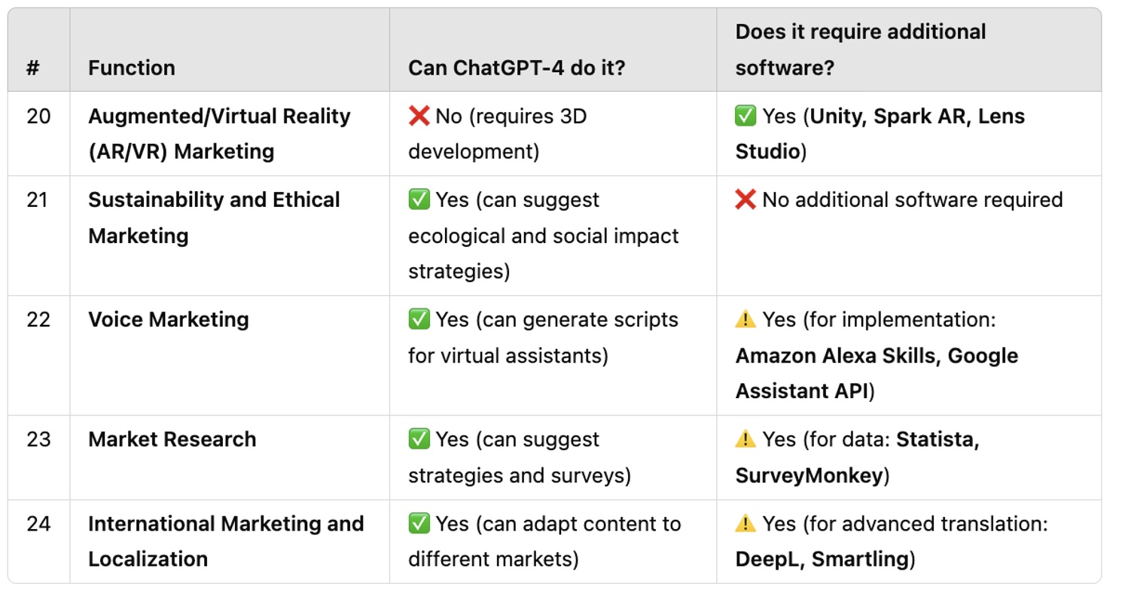Click red X before 'No additional software required'
Image resolution: width=1122 pixels, height=599 pixels.
(745, 200)
